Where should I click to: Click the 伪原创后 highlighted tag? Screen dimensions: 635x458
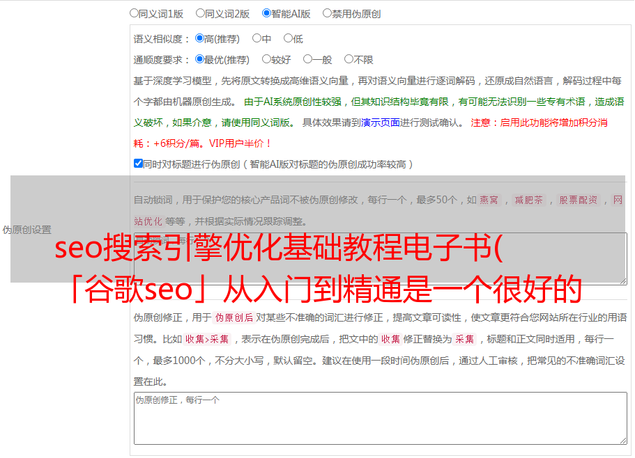pyautogui.click(x=234, y=317)
